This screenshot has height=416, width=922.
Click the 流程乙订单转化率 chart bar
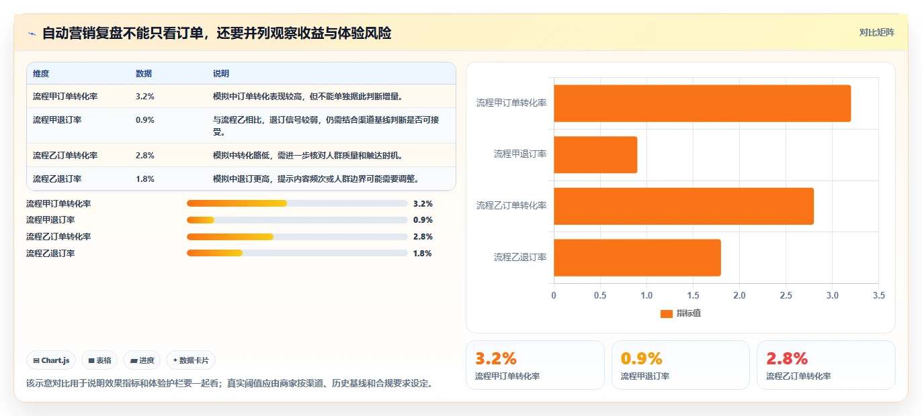pos(683,206)
